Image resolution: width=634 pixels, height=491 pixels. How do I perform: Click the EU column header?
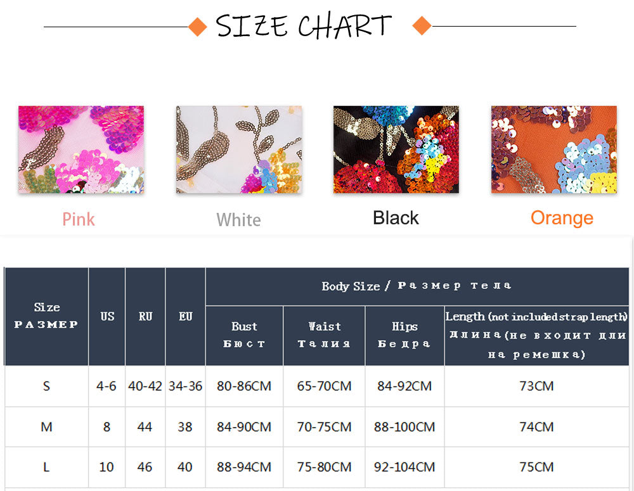[x=185, y=316]
